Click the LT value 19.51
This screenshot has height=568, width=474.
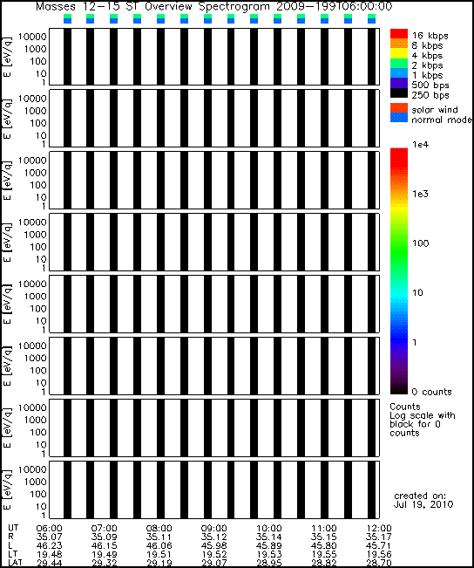click(x=159, y=554)
